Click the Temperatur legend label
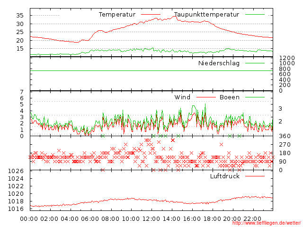Viewport: 303px width, 227px height. [117, 15]
